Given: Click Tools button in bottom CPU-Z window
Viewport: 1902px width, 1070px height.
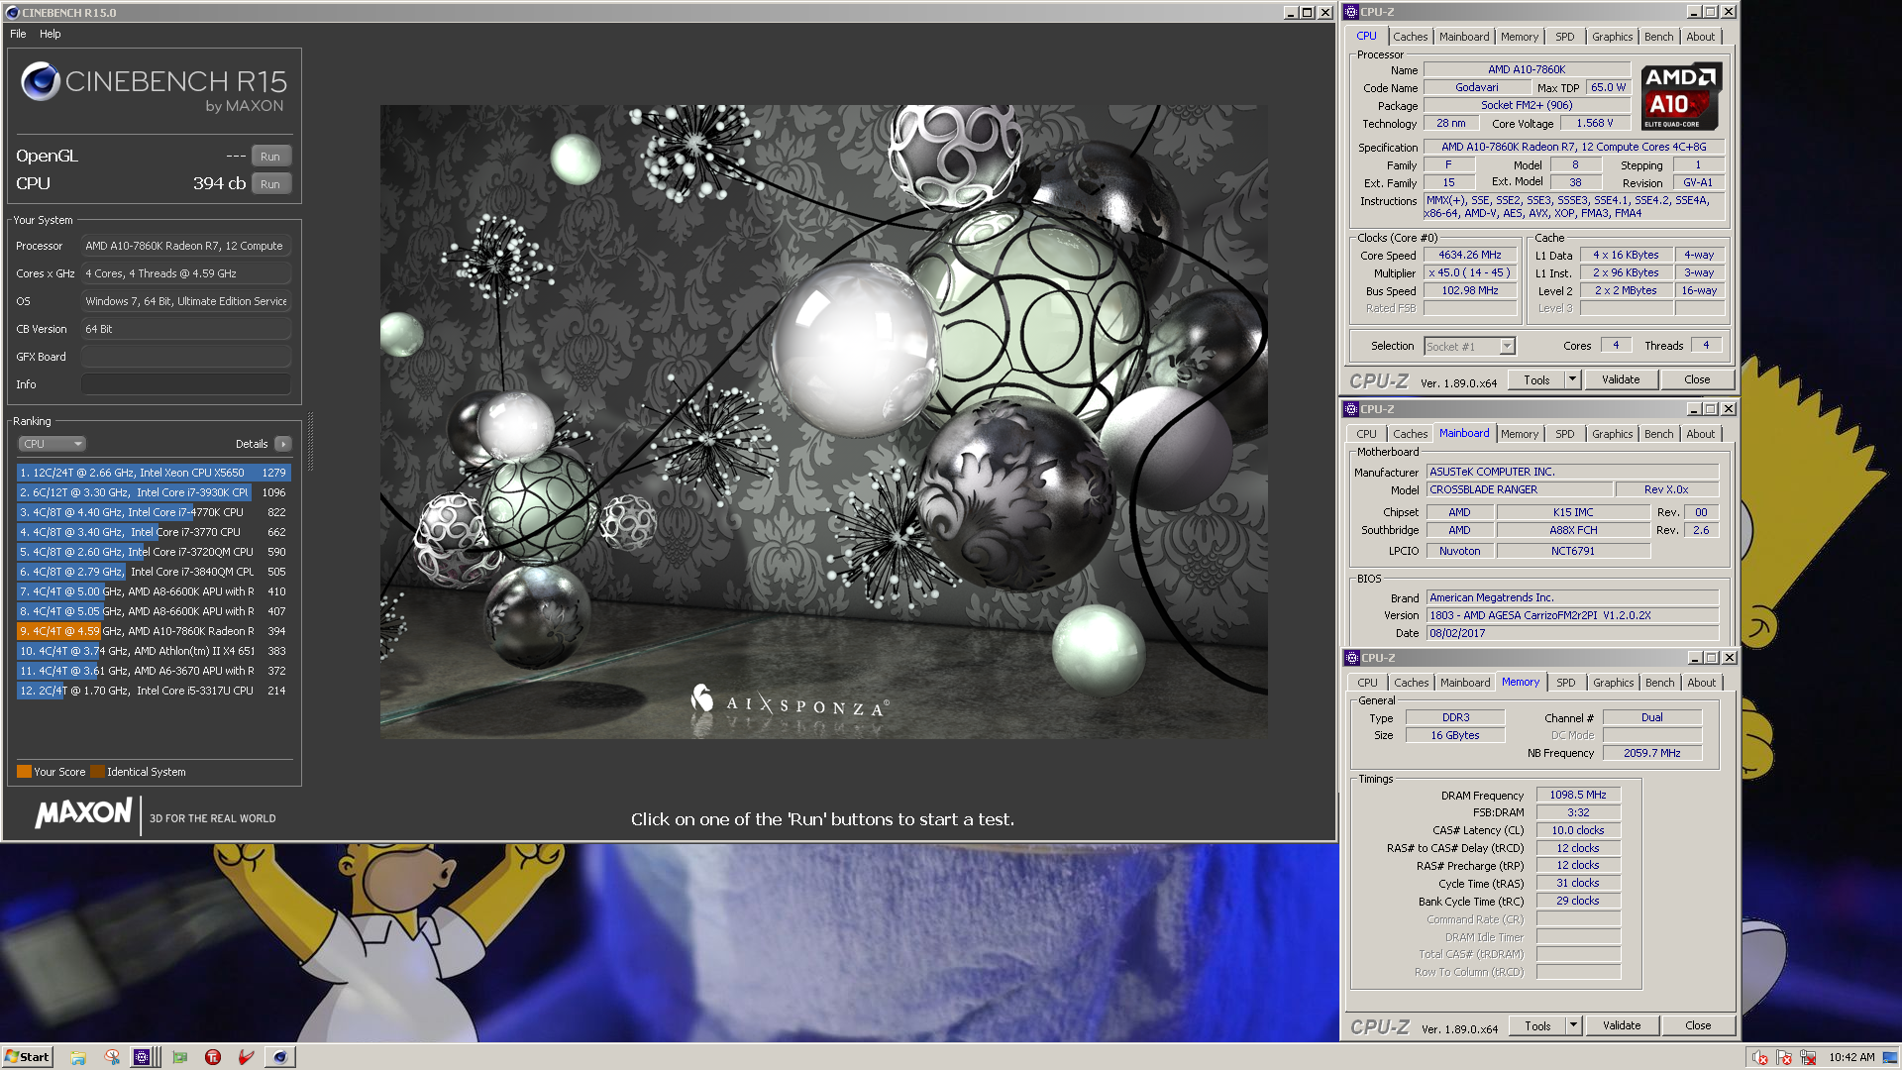Looking at the screenshot, I should point(1537,1025).
